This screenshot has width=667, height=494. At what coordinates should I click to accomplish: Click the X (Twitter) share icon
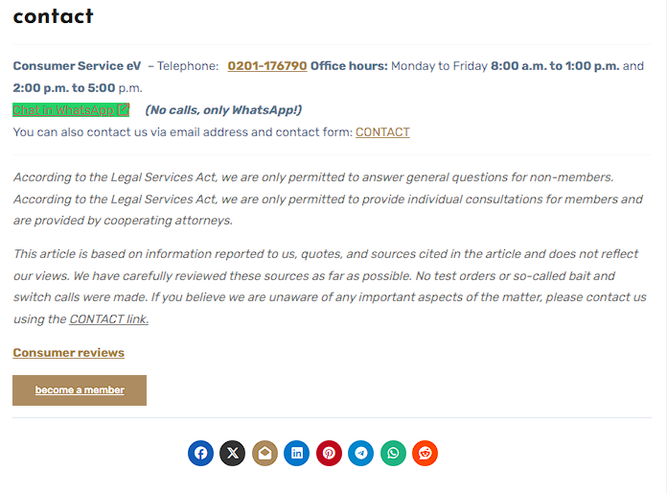click(232, 453)
